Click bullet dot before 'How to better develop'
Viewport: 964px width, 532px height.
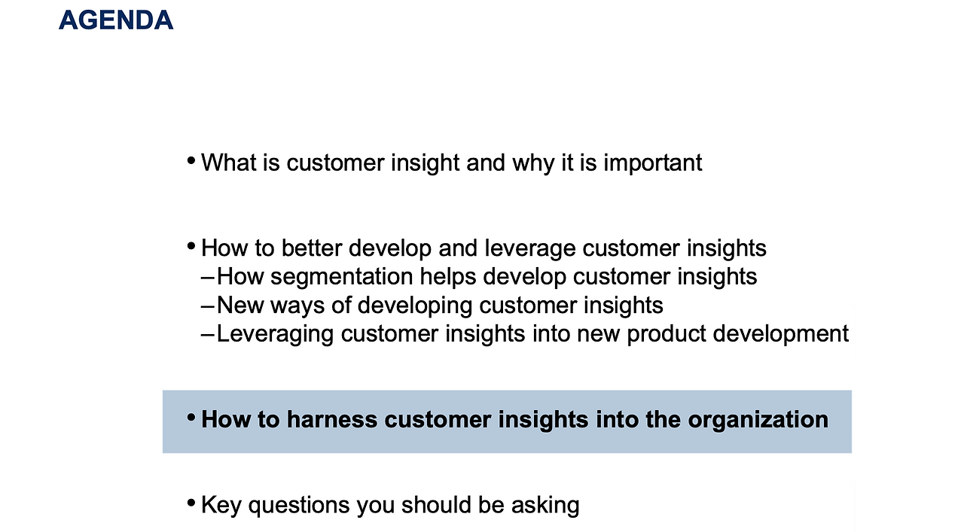(x=191, y=246)
